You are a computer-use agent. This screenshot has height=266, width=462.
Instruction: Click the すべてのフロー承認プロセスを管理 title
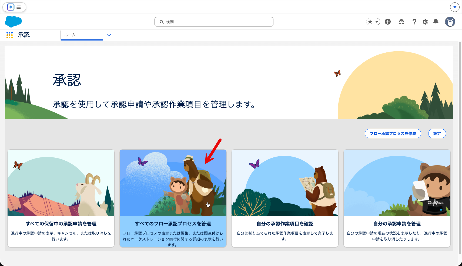pos(173,224)
